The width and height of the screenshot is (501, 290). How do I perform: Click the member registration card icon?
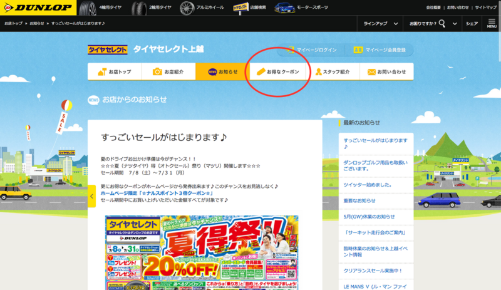(x=358, y=50)
